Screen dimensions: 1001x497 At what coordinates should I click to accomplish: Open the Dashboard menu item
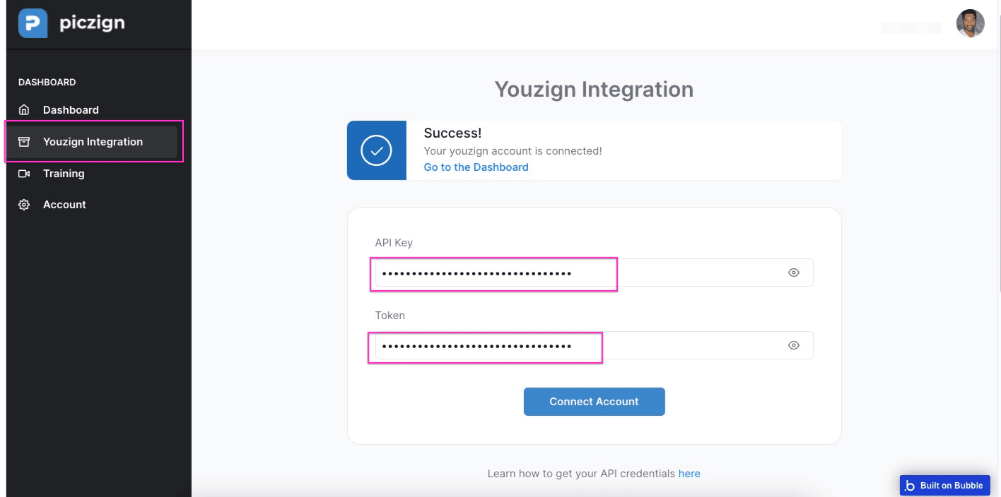[x=71, y=110]
